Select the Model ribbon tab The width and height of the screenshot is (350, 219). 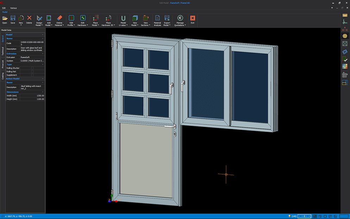(x=5, y=12)
